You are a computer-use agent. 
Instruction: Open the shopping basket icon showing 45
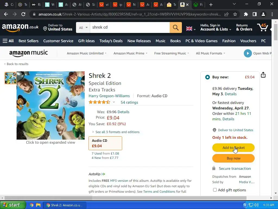click(x=263, y=27)
